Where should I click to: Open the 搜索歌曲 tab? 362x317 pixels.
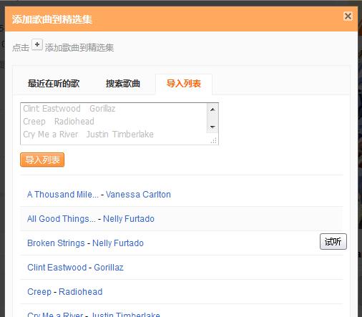123,84
